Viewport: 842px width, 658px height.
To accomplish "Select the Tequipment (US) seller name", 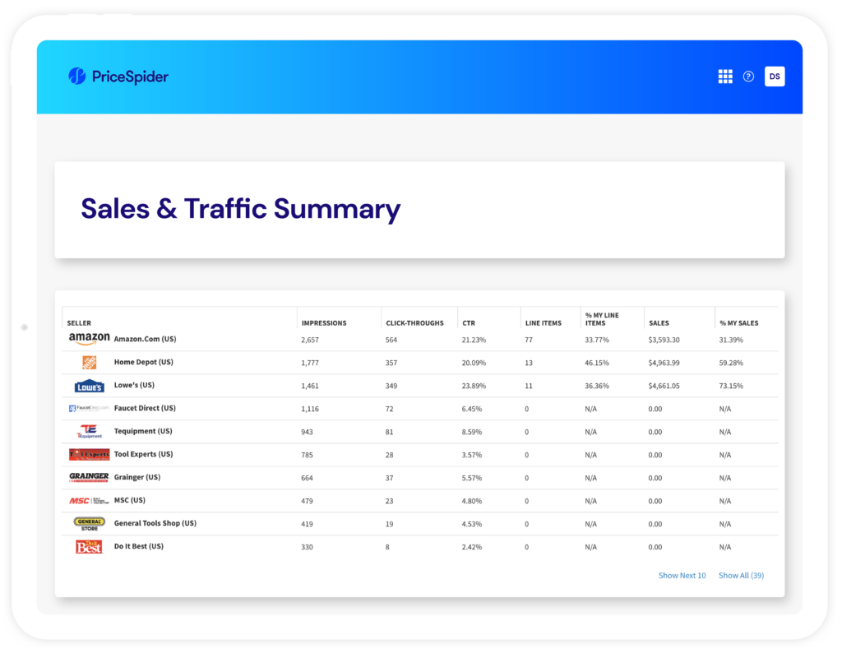I will [x=143, y=431].
